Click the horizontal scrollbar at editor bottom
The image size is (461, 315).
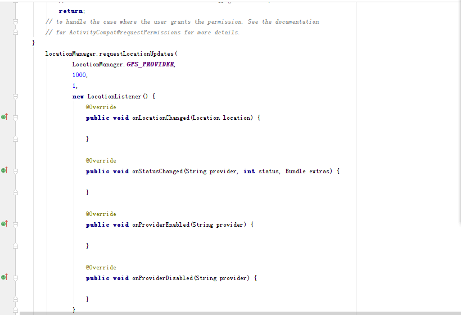(x=240, y=313)
